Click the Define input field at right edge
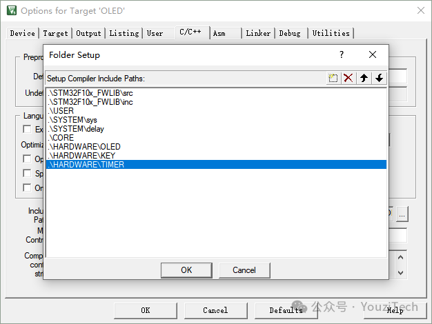Image resolution: width=432 pixels, height=324 pixels. 397,77
